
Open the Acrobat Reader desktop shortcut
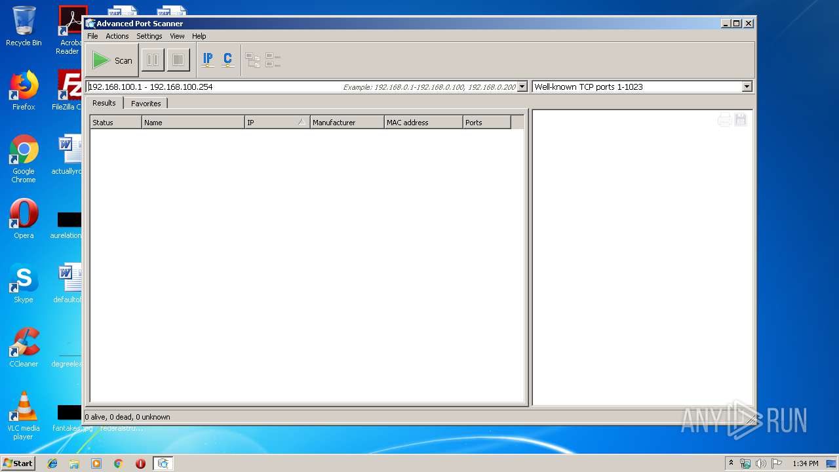pyautogui.click(x=70, y=30)
